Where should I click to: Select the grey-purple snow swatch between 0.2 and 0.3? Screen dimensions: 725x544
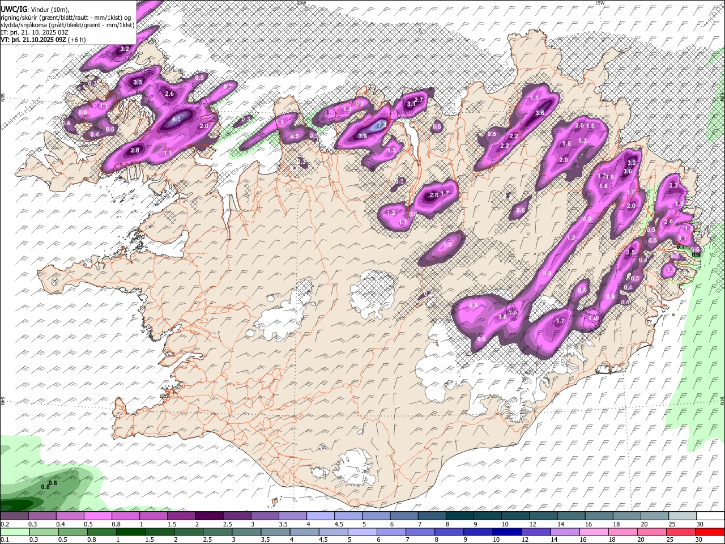(15, 516)
